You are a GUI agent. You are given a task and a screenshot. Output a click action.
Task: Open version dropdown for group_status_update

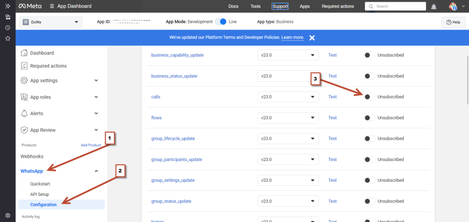288,201
